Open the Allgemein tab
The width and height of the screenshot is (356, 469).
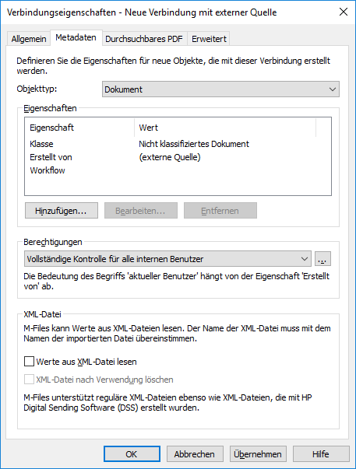click(29, 39)
